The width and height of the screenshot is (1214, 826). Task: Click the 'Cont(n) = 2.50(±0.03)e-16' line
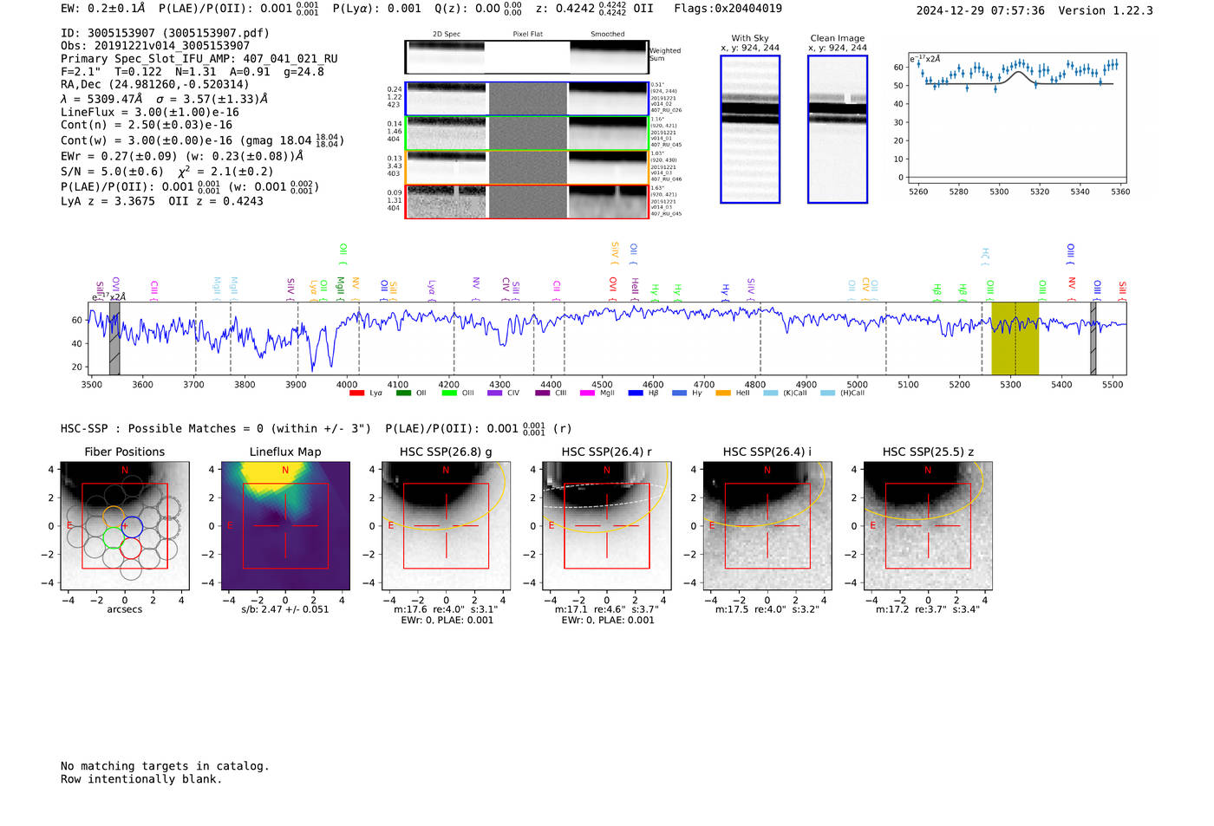point(147,125)
